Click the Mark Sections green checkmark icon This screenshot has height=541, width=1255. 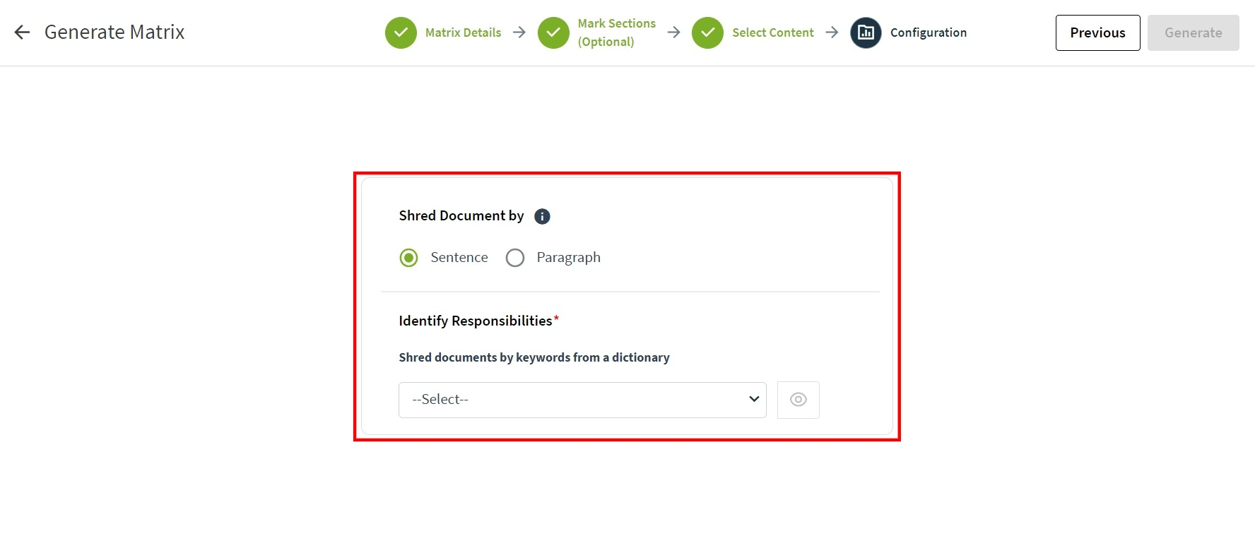553,32
